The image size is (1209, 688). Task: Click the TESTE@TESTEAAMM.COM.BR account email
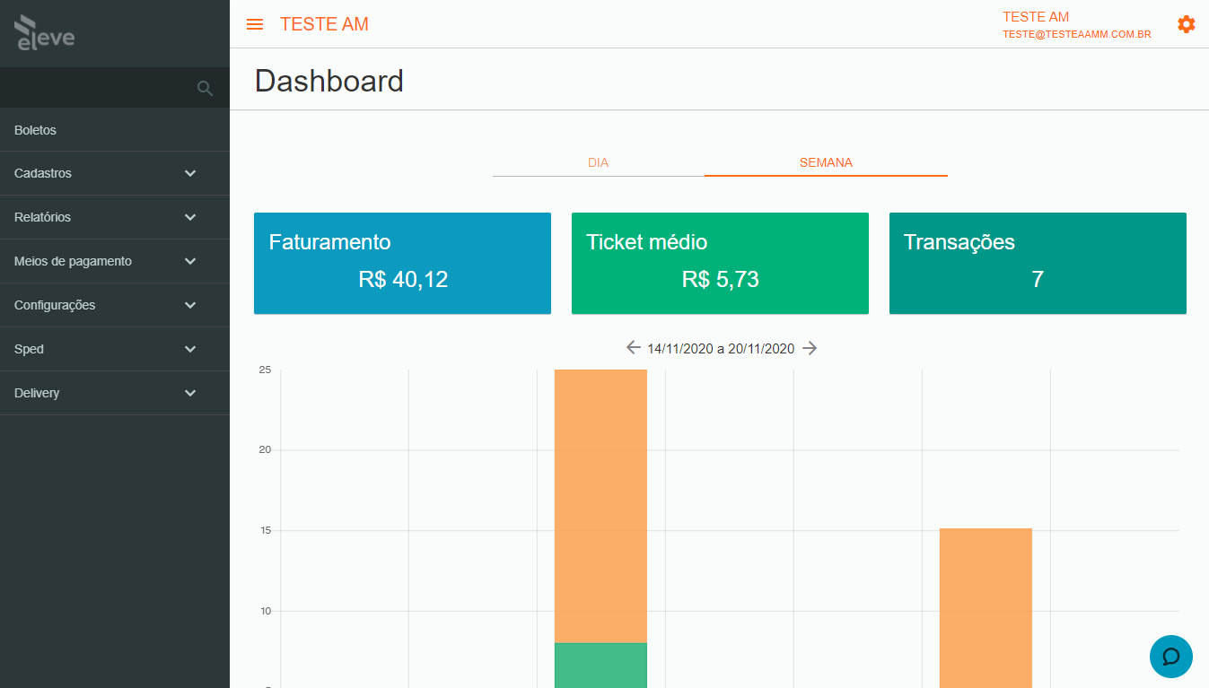(1076, 35)
